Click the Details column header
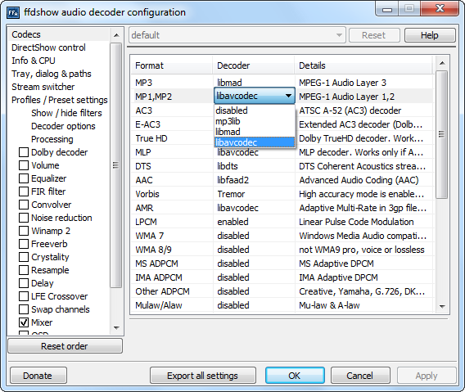 [363, 65]
